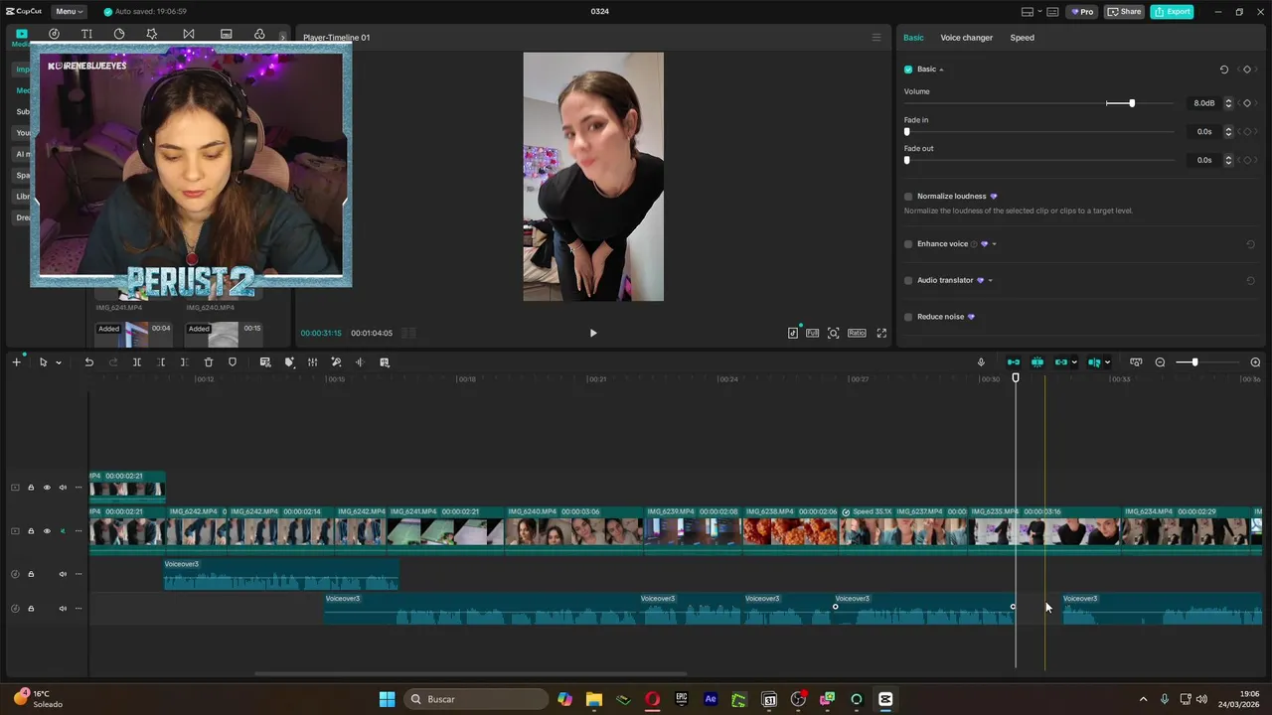Expand the select tool dropdown arrow
The image size is (1272, 715).
(59, 362)
